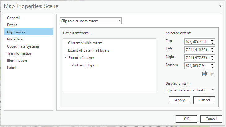226x127 pixels.
Task: Click the copy extent icon
Action: [x=204, y=74]
